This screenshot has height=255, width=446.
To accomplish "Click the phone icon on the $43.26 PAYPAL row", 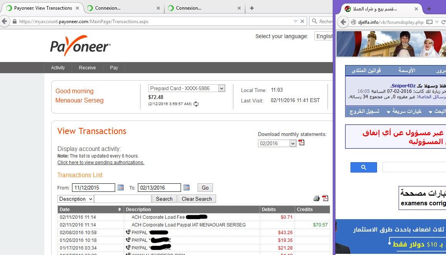I will (x=128, y=232).
